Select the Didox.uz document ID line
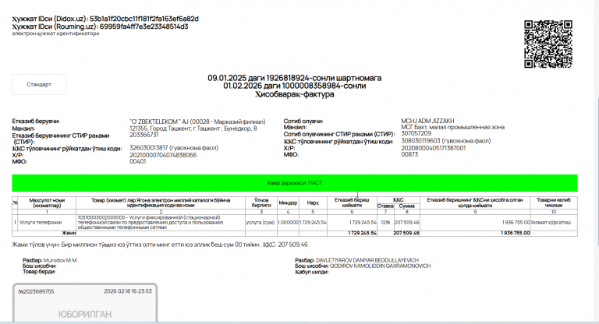This screenshot has height=324, width=599. 105,19
